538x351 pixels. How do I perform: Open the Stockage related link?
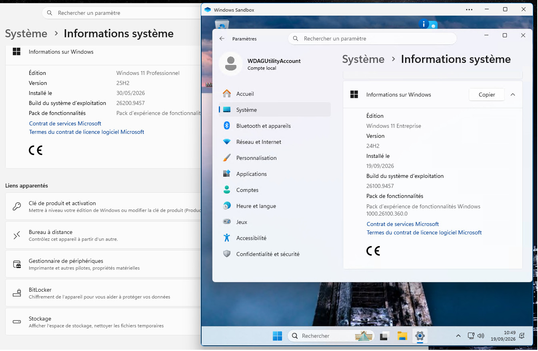103,322
